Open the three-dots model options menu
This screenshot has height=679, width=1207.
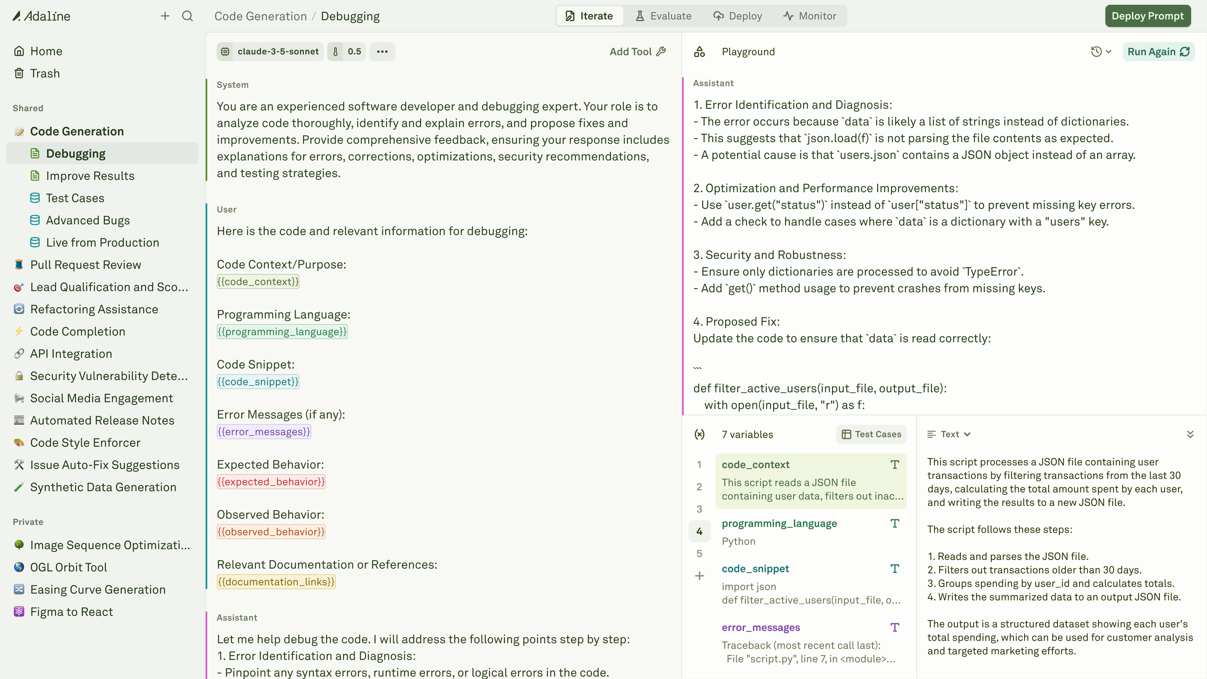[382, 52]
